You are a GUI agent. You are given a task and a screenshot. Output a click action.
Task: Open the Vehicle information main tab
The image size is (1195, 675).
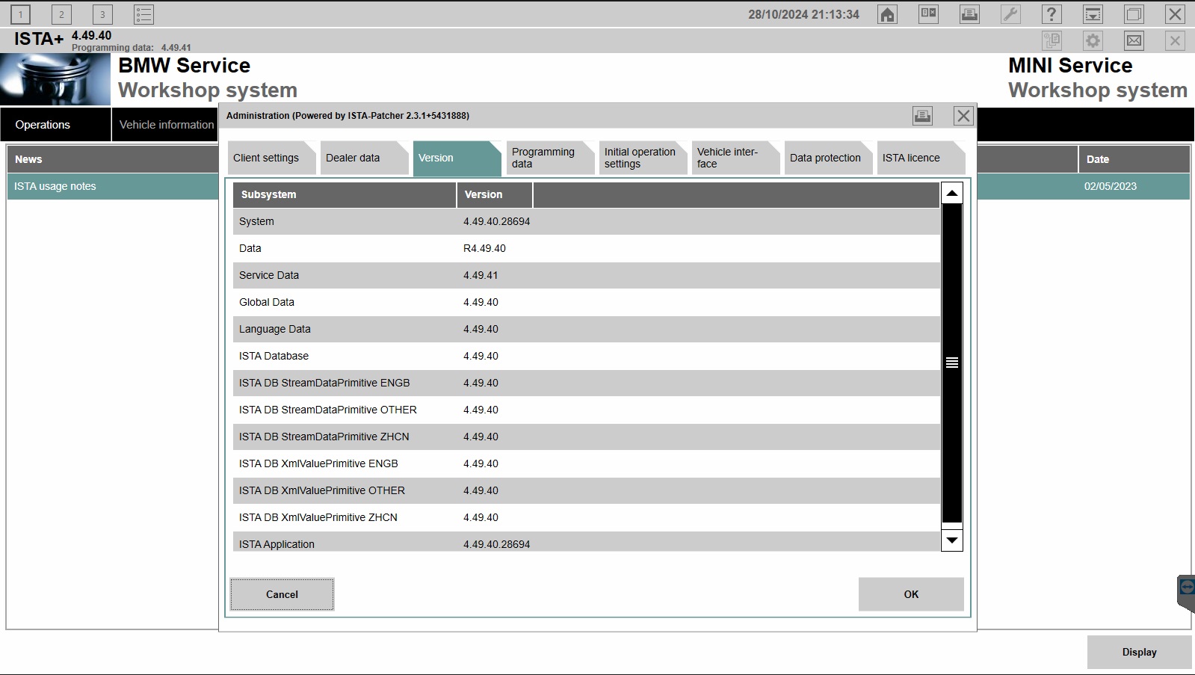[x=165, y=125]
